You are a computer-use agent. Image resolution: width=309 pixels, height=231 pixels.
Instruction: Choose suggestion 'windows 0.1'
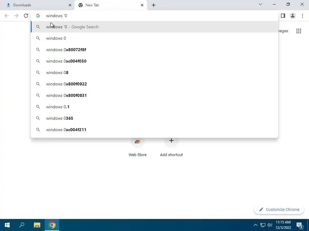click(154, 107)
